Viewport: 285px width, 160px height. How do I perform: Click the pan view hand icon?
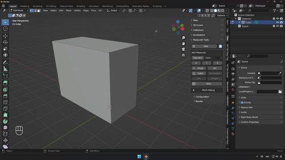coord(183,44)
